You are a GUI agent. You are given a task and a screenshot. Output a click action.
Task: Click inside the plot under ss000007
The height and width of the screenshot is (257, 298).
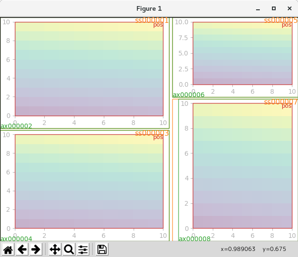[243, 166]
